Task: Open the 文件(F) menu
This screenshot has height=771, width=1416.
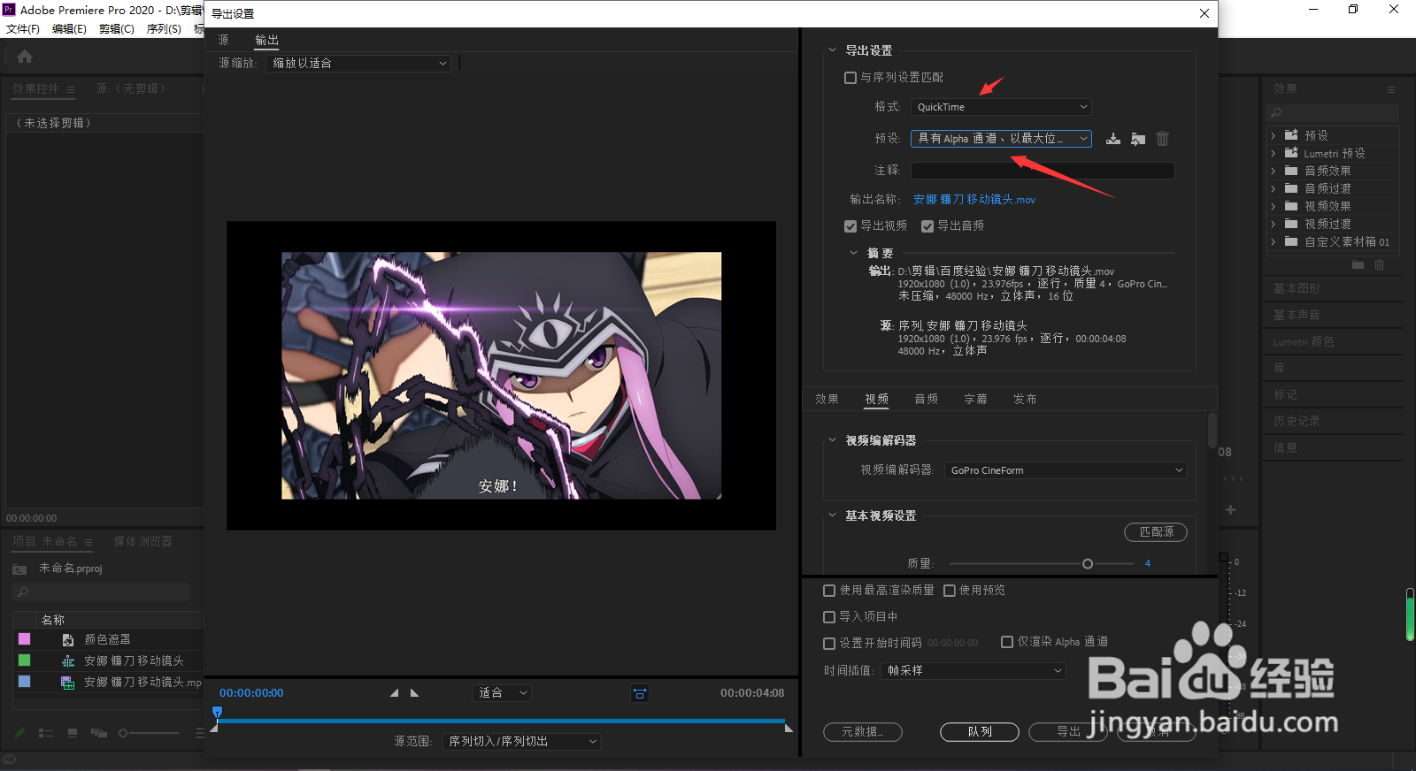Action: 23,29
